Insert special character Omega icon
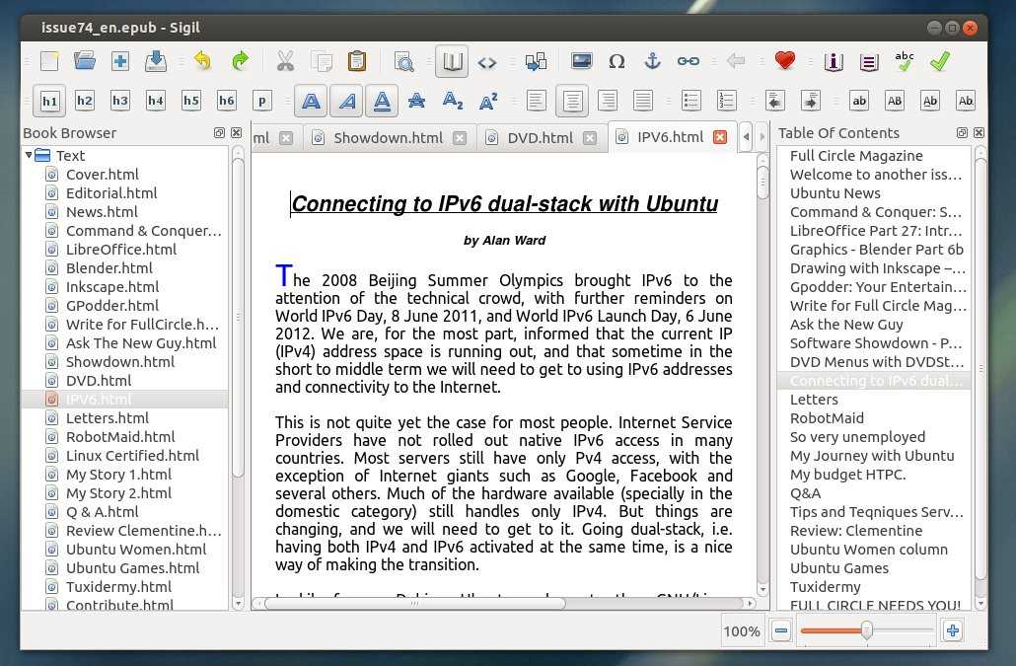This screenshot has width=1016, height=666. (617, 61)
